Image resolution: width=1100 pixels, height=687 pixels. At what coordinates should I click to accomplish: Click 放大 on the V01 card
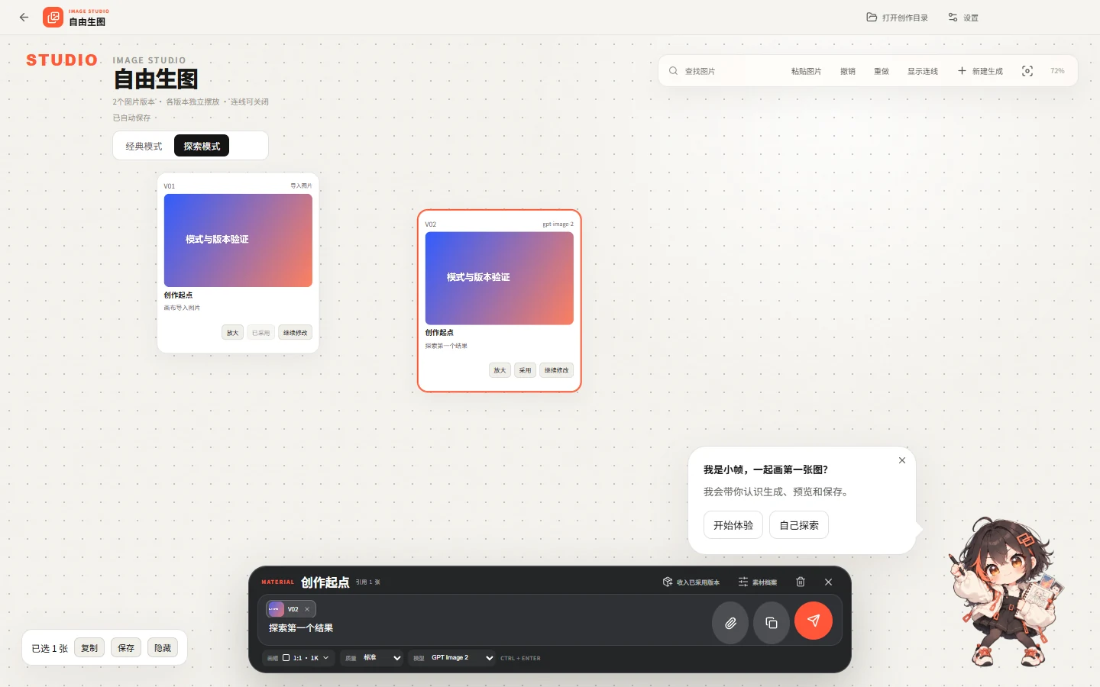pos(232,333)
